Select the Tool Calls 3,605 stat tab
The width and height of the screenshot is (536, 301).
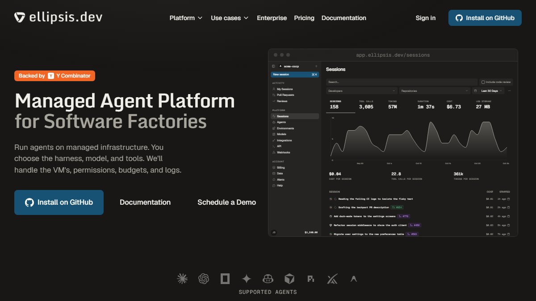click(366, 105)
